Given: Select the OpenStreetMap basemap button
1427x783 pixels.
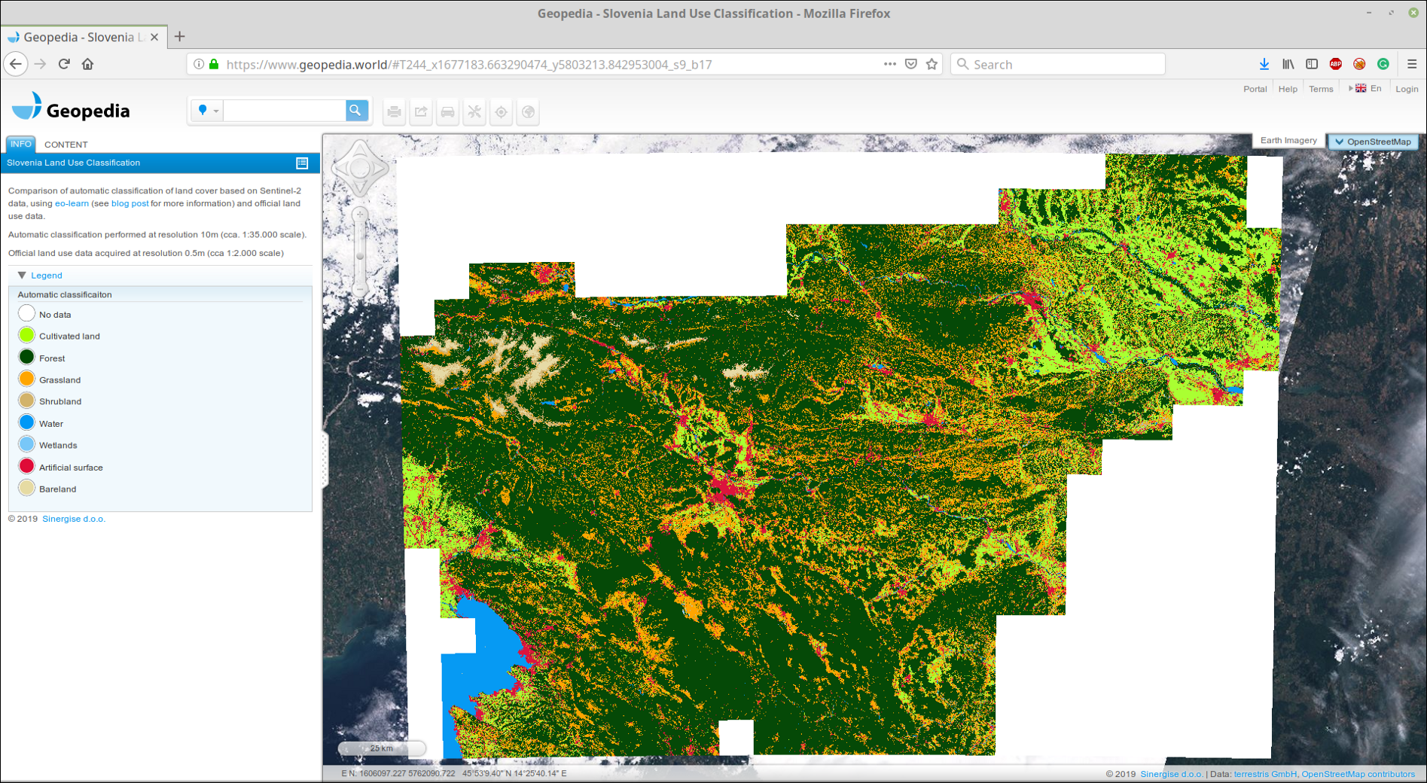Looking at the screenshot, I should pos(1373,142).
